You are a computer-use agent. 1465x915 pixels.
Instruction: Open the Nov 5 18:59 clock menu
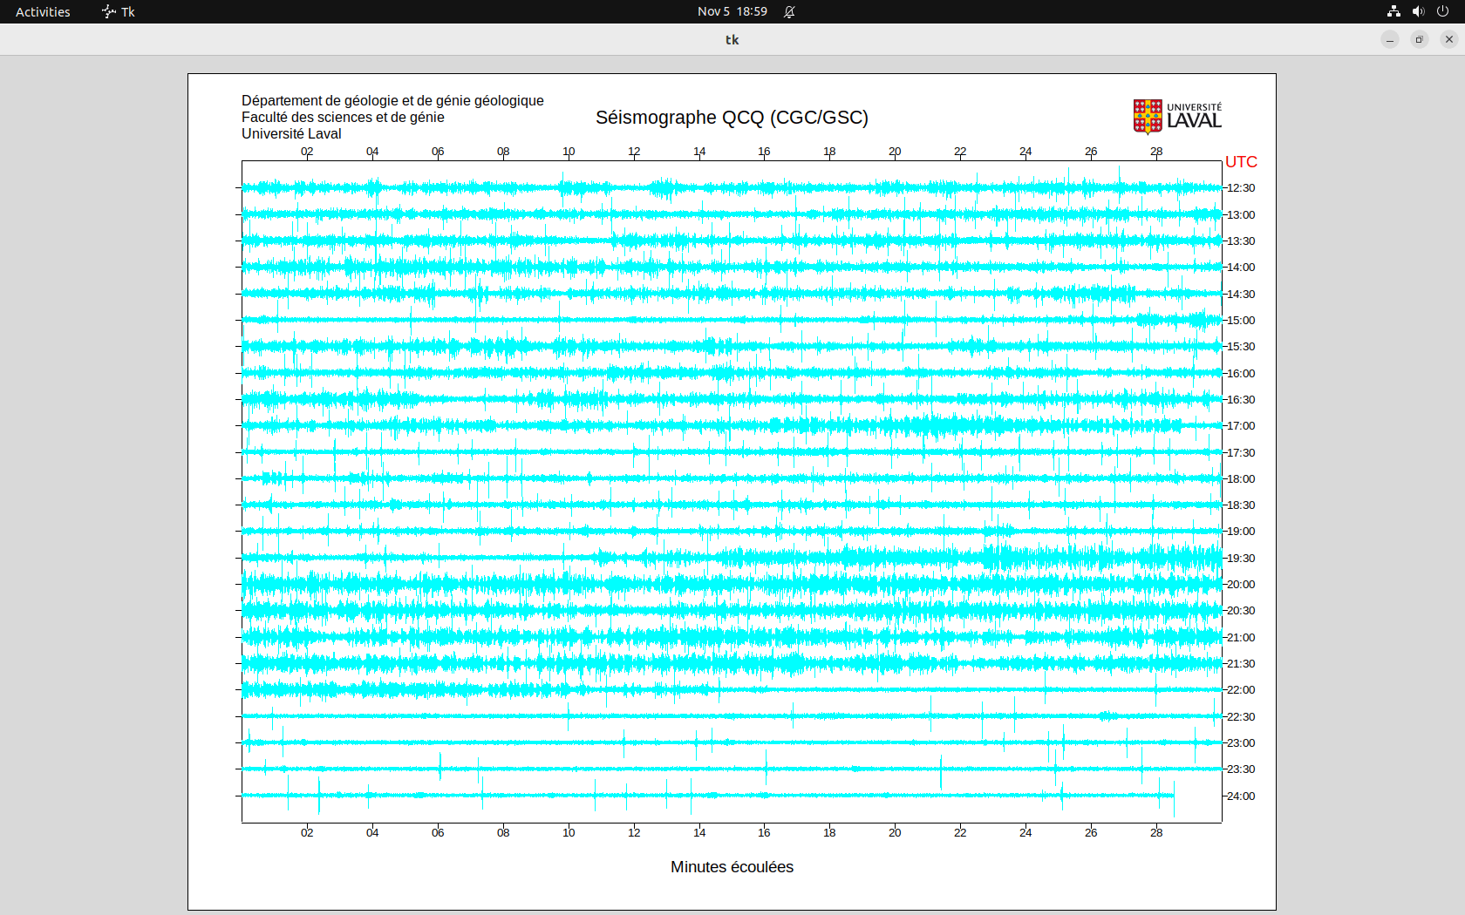click(x=732, y=11)
